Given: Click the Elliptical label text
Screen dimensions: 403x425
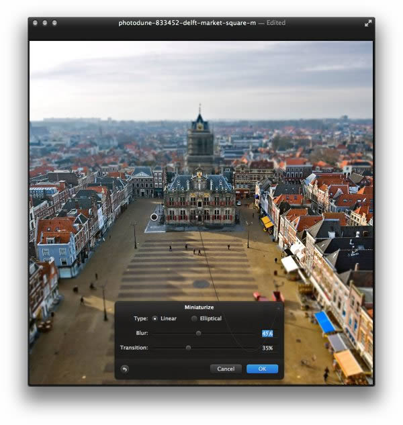Looking at the screenshot, I should point(211,318).
